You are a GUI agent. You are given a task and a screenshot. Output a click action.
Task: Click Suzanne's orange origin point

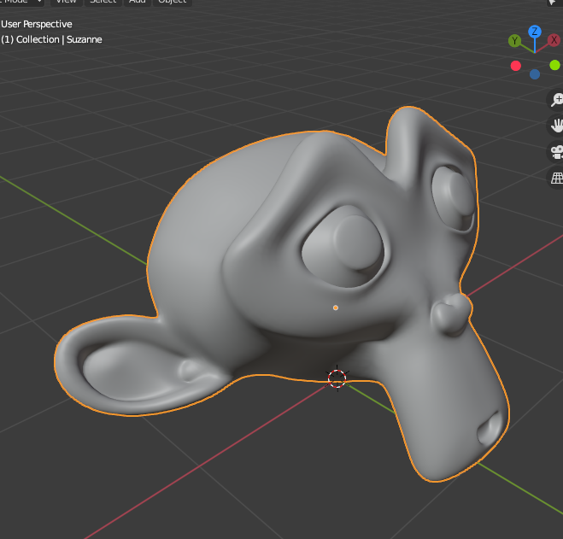pyautogui.click(x=336, y=308)
